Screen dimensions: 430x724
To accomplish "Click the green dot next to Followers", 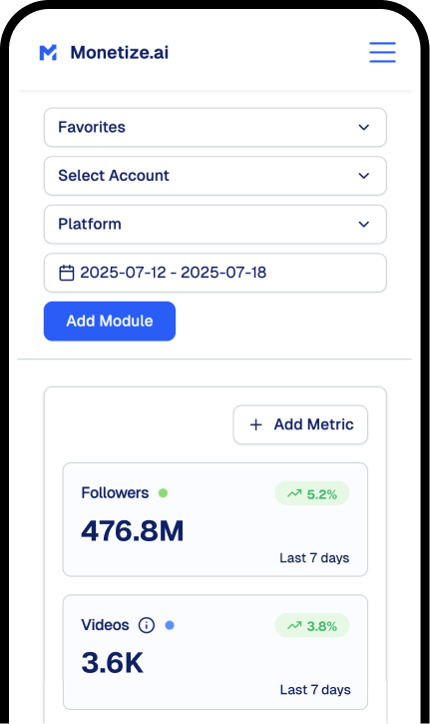I will [163, 493].
